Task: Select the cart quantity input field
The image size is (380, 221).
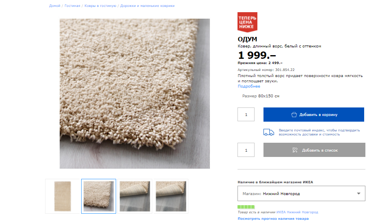Action: [x=246, y=115]
